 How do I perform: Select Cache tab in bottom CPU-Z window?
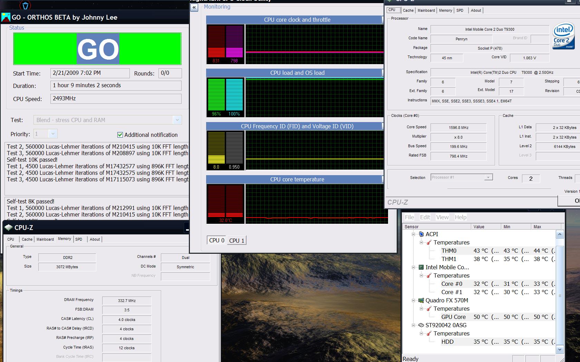tap(27, 239)
